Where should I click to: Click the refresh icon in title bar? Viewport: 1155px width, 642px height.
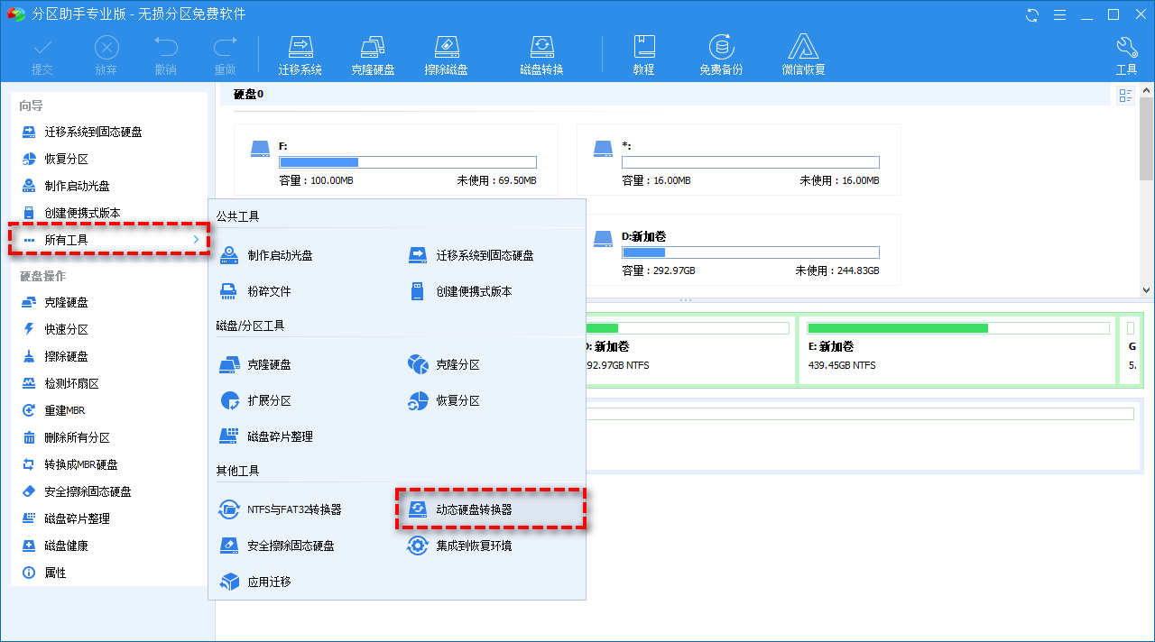click(x=1032, y=14)
